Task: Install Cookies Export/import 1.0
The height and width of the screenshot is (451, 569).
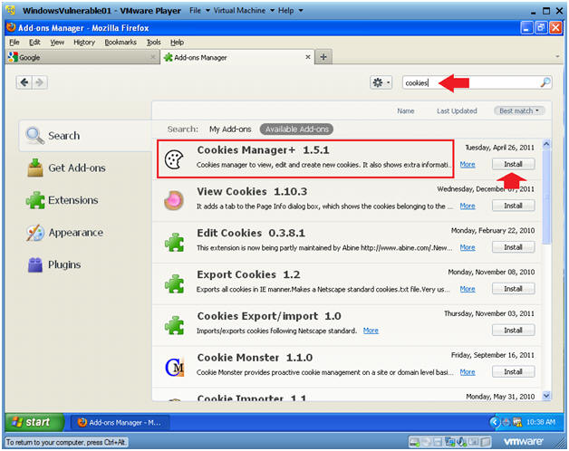Action: (513, 331)
